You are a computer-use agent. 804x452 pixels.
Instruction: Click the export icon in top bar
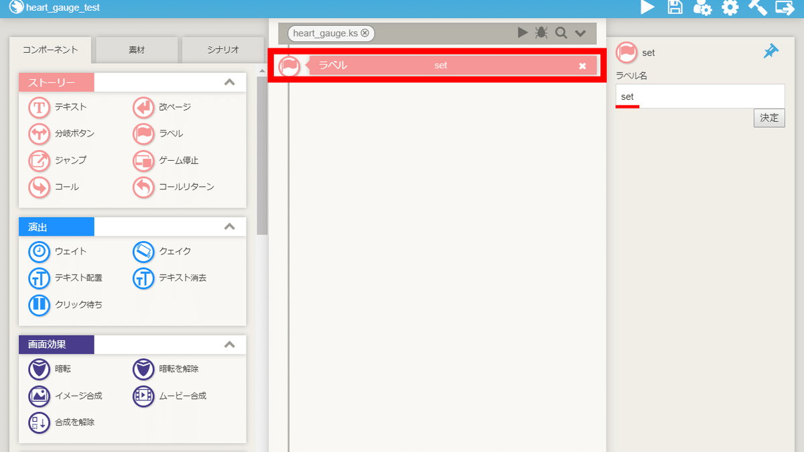[x=785, y=7]
